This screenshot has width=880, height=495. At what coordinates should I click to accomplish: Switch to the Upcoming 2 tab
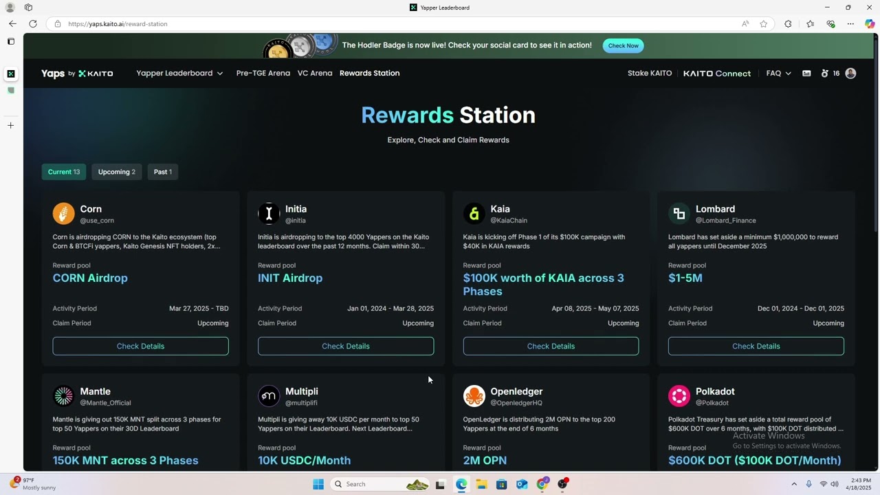coord(117,172)
